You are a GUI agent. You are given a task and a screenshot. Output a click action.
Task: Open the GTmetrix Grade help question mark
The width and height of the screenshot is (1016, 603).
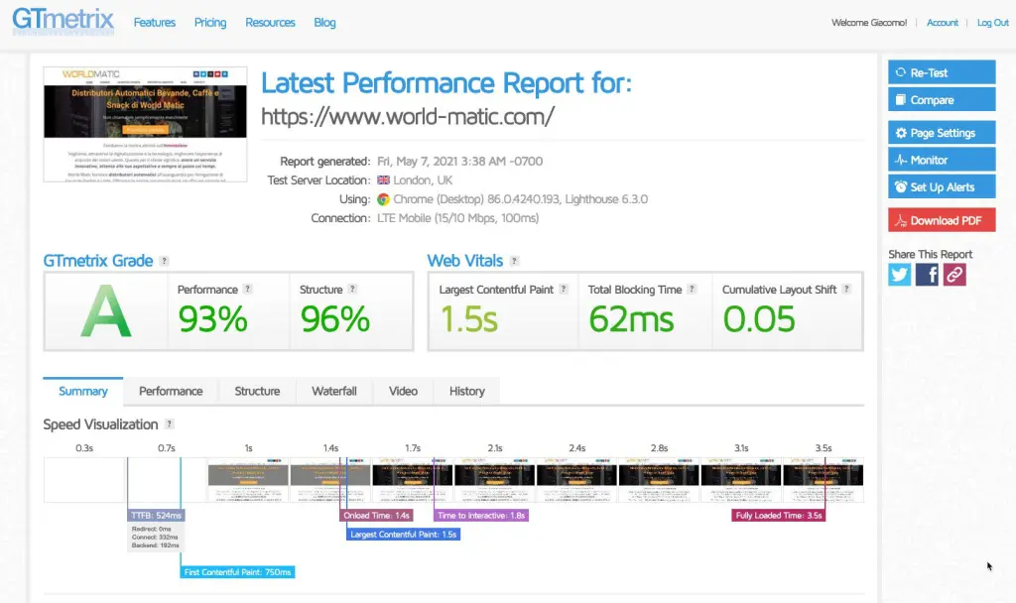click(x=164, y=261)
